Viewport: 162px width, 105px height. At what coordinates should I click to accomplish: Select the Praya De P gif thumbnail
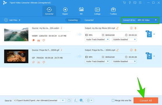[x=16, y=56]
